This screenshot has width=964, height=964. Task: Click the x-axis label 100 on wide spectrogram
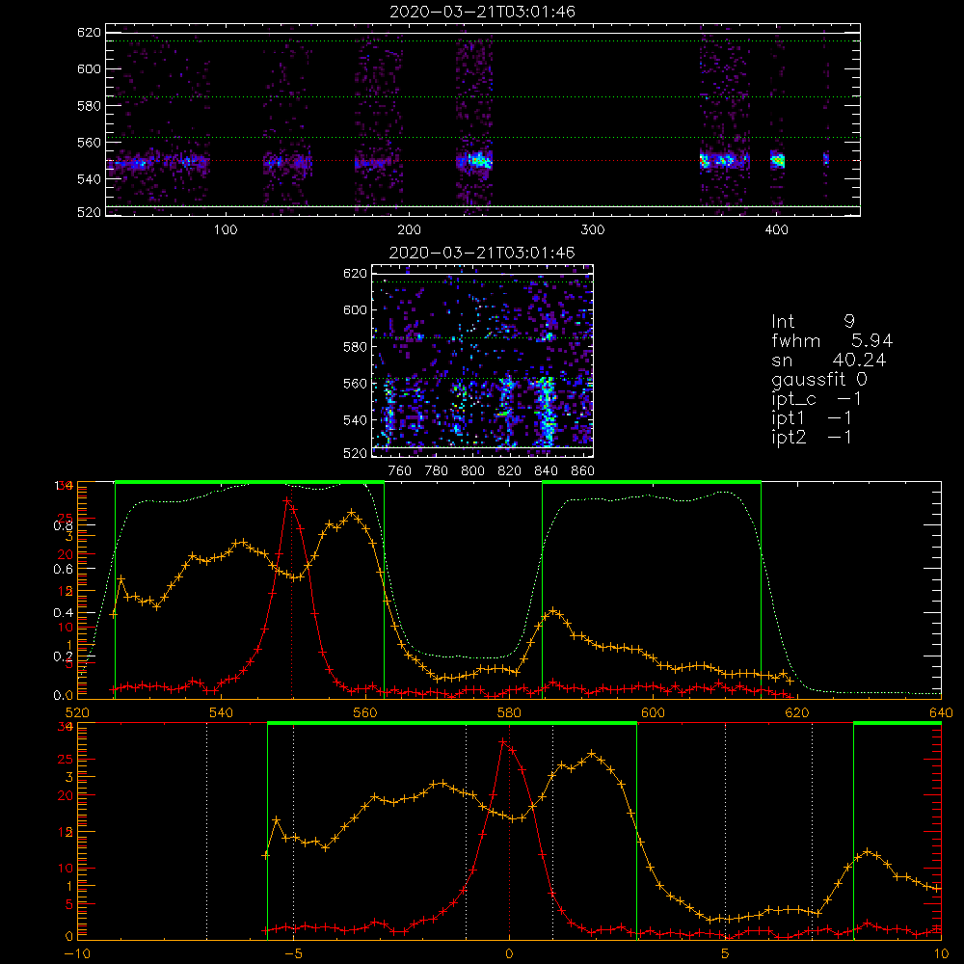coord(226,230)
